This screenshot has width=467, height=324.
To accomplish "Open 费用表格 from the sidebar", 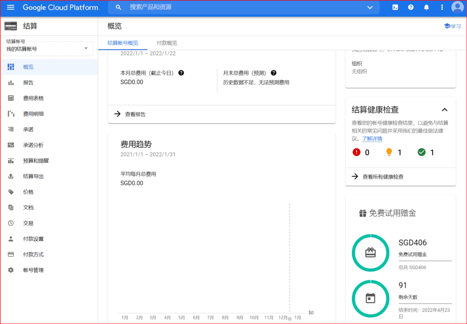I will coord(34,98).
